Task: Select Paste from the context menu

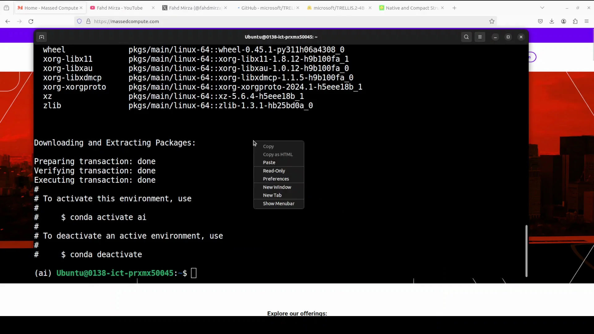Action: click(x=269, y=162)
